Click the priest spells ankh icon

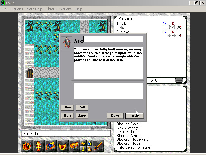[x=39, y=146]
